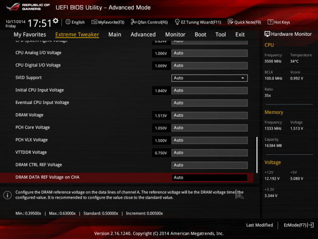Viewport: 318px width, 239px height.
Task: Click the vertical scrollbar thumb
Action: coord(257,155)
